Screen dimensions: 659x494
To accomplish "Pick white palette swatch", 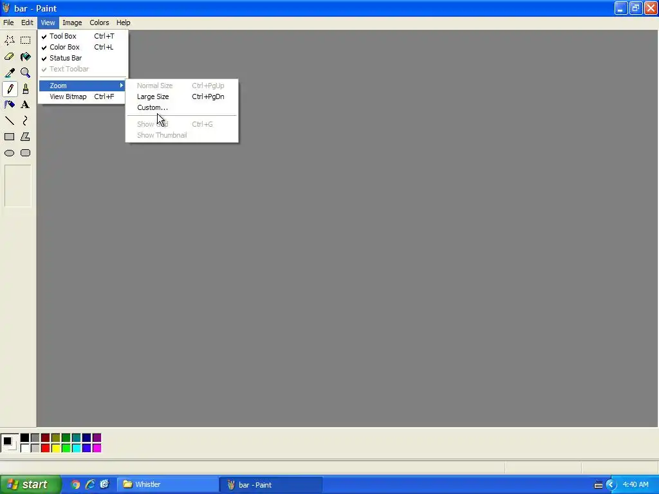I will point(25,448).
